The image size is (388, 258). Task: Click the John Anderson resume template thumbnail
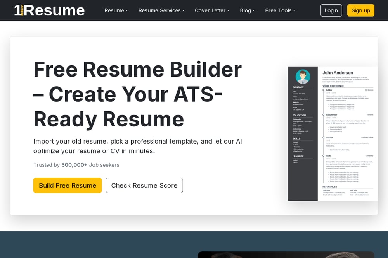click(333, 133)
